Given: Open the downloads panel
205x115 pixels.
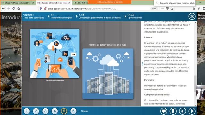Looking at the screenshot, I should click(x=194, y=9).
